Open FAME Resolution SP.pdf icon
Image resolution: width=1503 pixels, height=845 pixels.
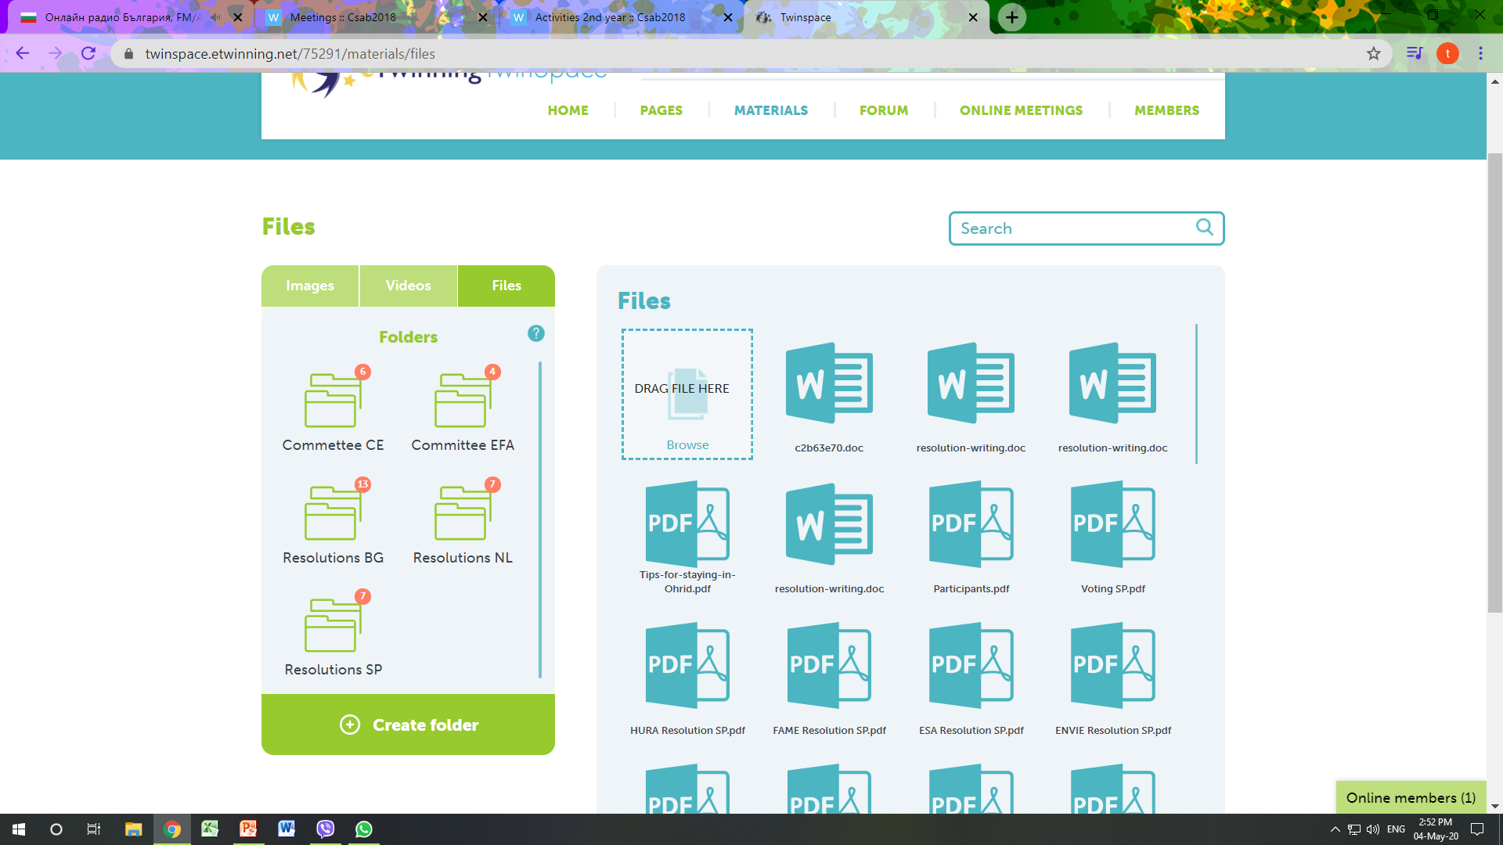pyautogui.click(x=829, y=666)
